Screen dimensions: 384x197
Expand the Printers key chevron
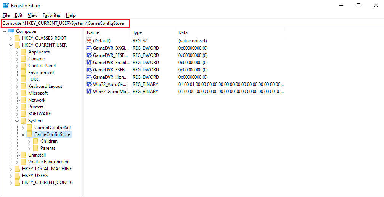pos(17,107)
